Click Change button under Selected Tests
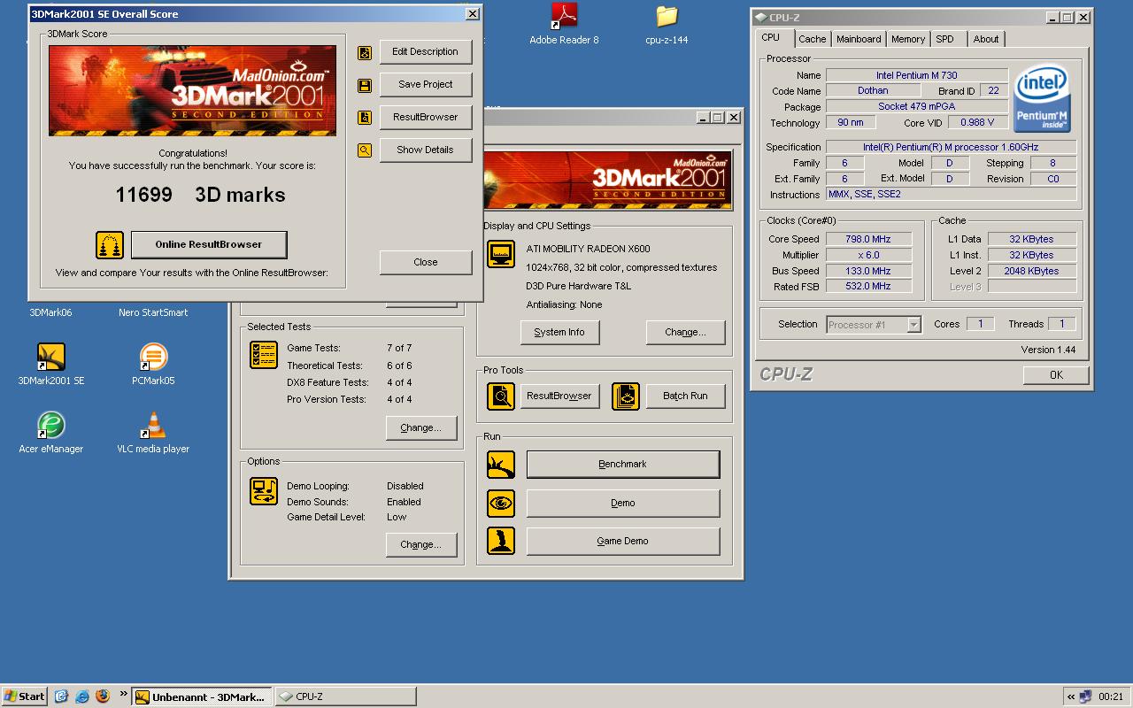 (420, 428)
